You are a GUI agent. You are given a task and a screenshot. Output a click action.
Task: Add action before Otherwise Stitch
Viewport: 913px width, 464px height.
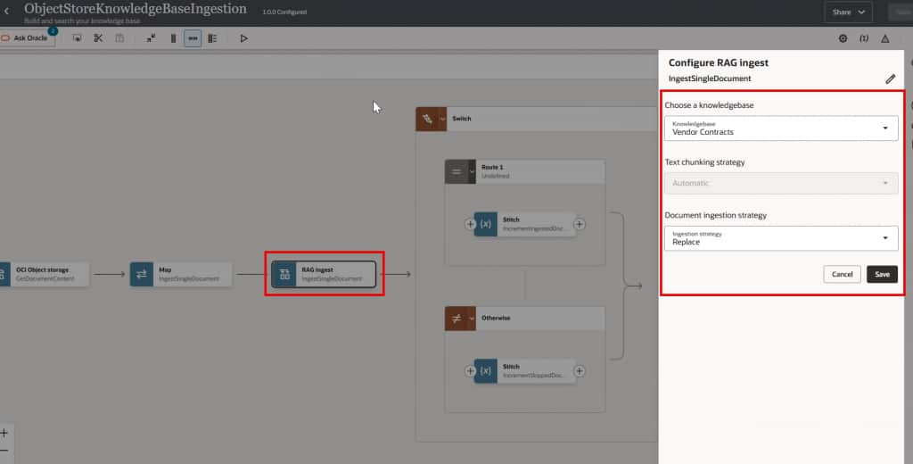(x=470, y=370)
